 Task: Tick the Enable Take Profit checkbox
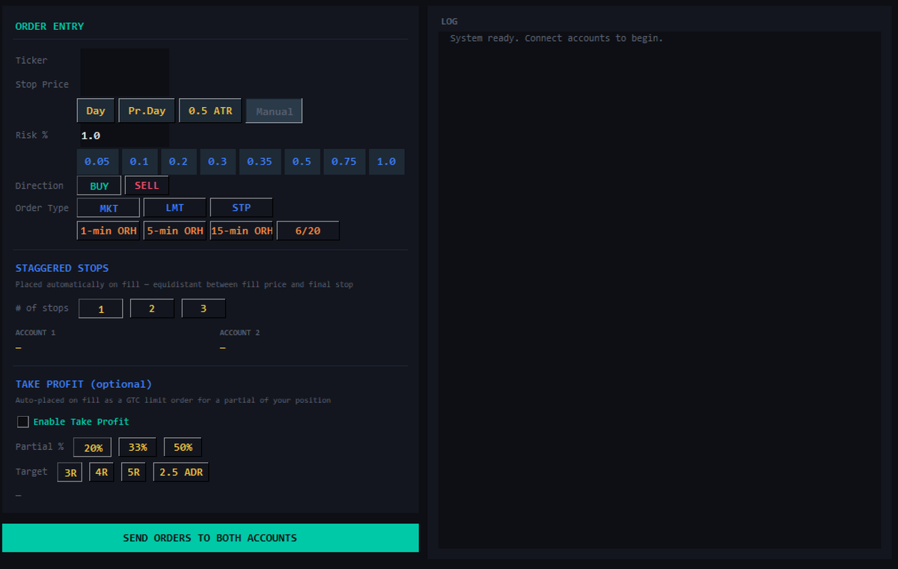(23, 422)
